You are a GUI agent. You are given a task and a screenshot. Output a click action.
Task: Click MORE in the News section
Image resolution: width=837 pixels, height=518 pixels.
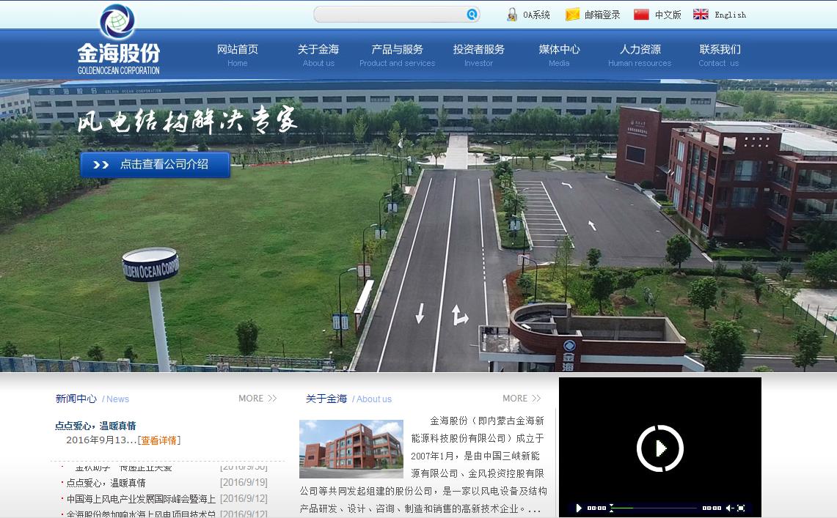point(257,398)
